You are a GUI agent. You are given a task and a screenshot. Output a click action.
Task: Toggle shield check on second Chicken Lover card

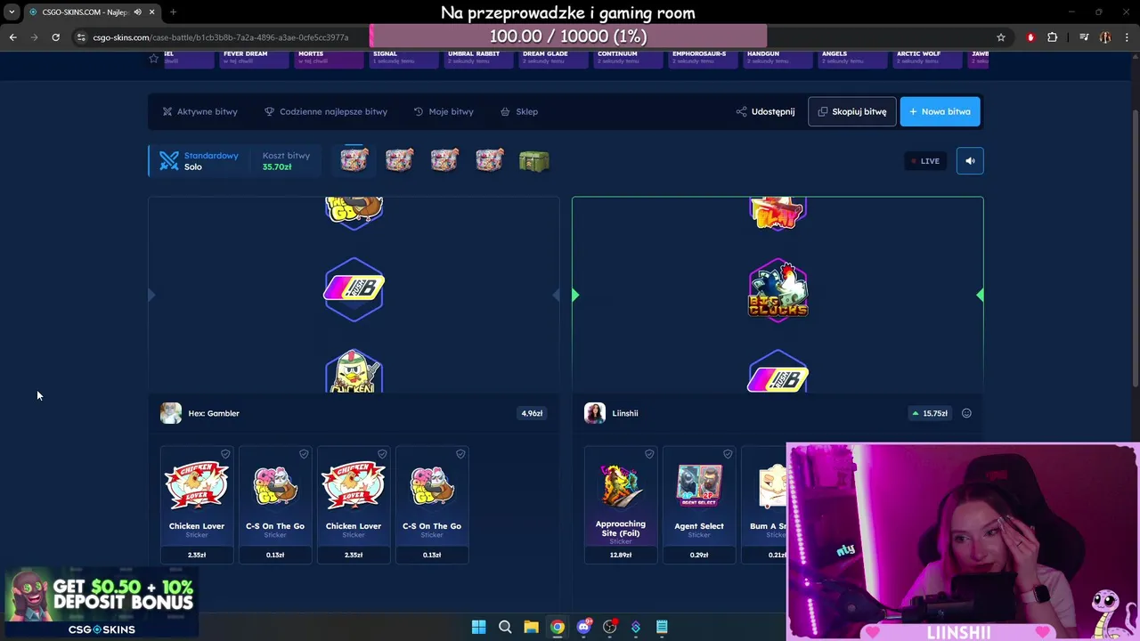[x=382, y=454]
